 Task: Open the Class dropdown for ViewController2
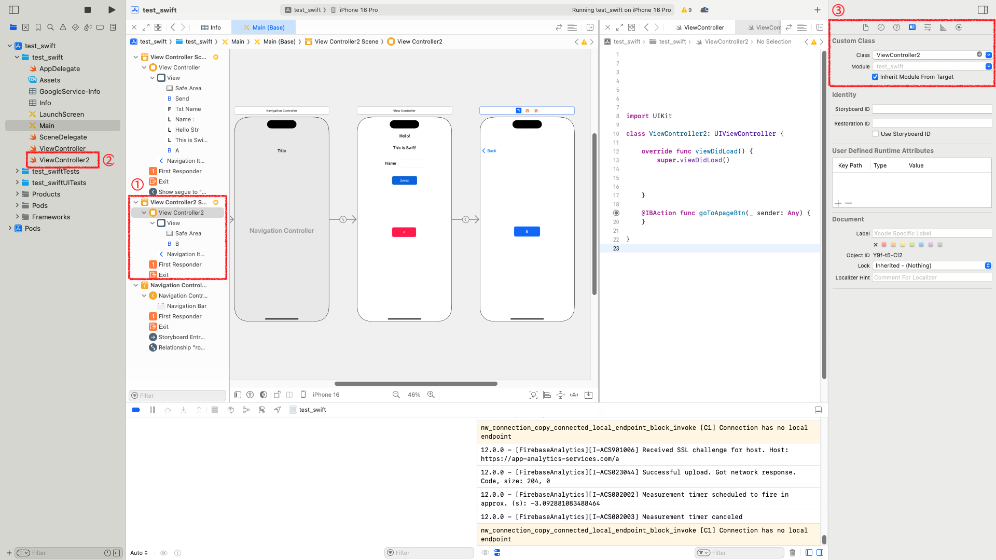pos(989,55)
